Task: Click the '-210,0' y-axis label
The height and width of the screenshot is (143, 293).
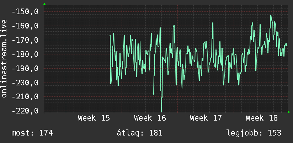Action: tap(25, 97)
